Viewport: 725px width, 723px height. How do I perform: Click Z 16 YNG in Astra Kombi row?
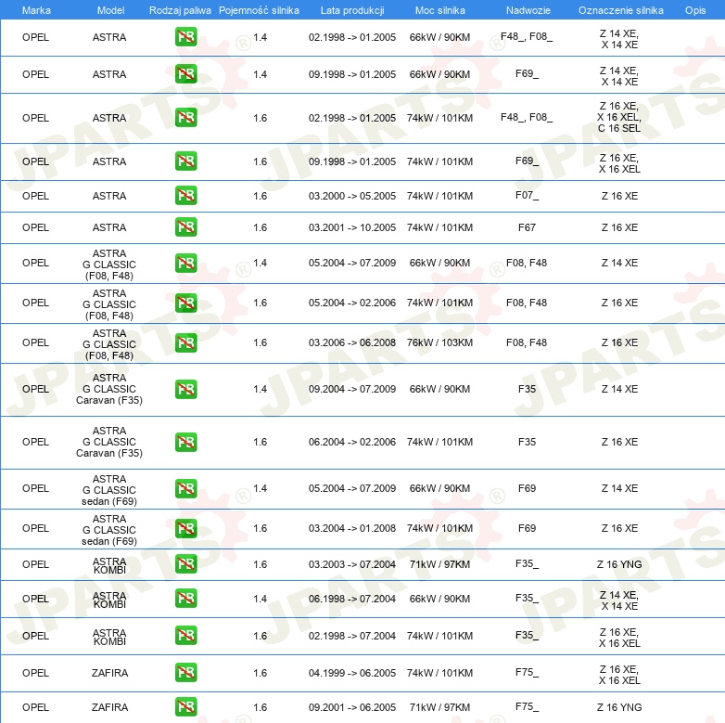[x=619, y=564]
